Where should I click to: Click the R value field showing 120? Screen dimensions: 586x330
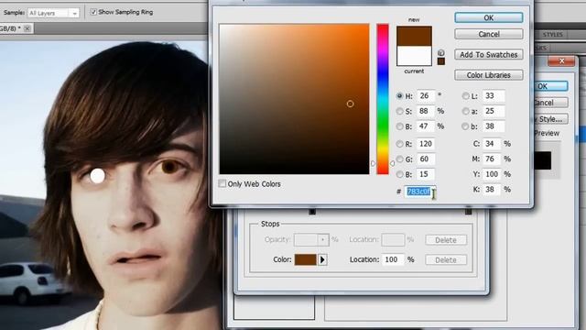pyautogui.click(x=426, y=144)
